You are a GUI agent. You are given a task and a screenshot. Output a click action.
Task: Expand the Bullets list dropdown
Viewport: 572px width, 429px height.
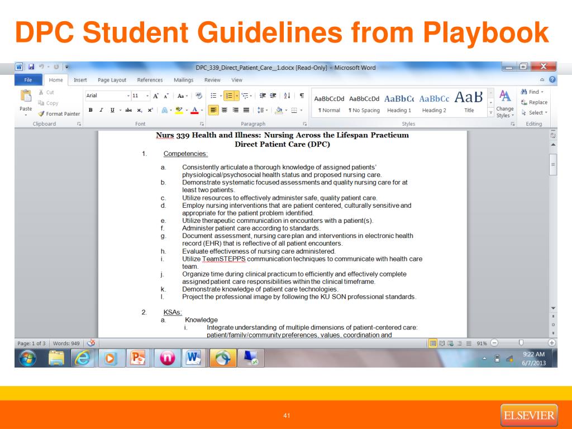coord(221,96)
